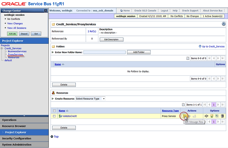Click ValidateCredit proxy service icon
This screenshot has width=228, height=148.
click(x=60, y=116)
